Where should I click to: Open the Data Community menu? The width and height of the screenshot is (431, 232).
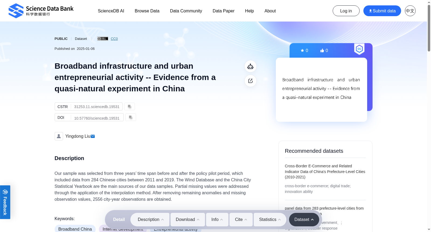click(186, 11)
